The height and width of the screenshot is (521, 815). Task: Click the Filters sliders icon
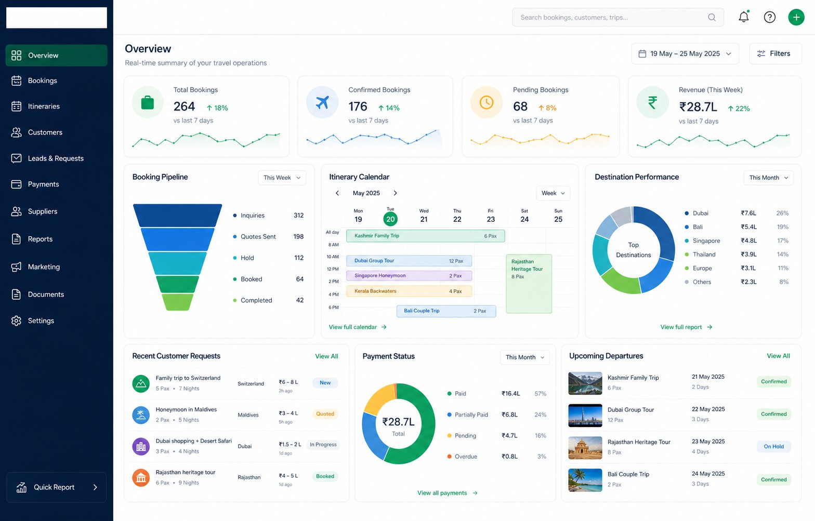[x=761, y=54]
